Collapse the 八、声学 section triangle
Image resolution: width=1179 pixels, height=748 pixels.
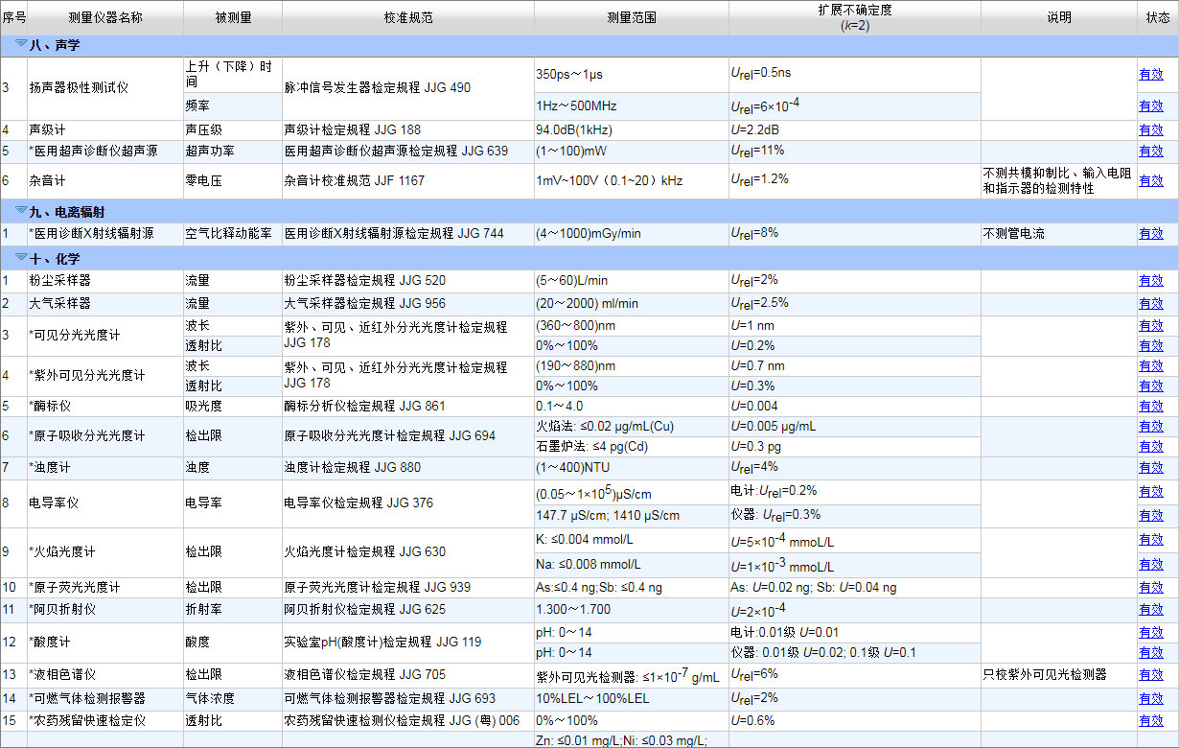21,43
